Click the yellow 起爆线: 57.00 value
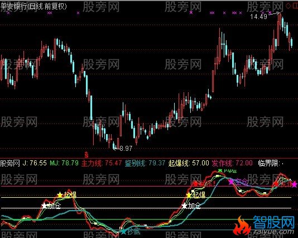Image resolution: width=298 pixels, height=238 pixels. pos(189,163)
